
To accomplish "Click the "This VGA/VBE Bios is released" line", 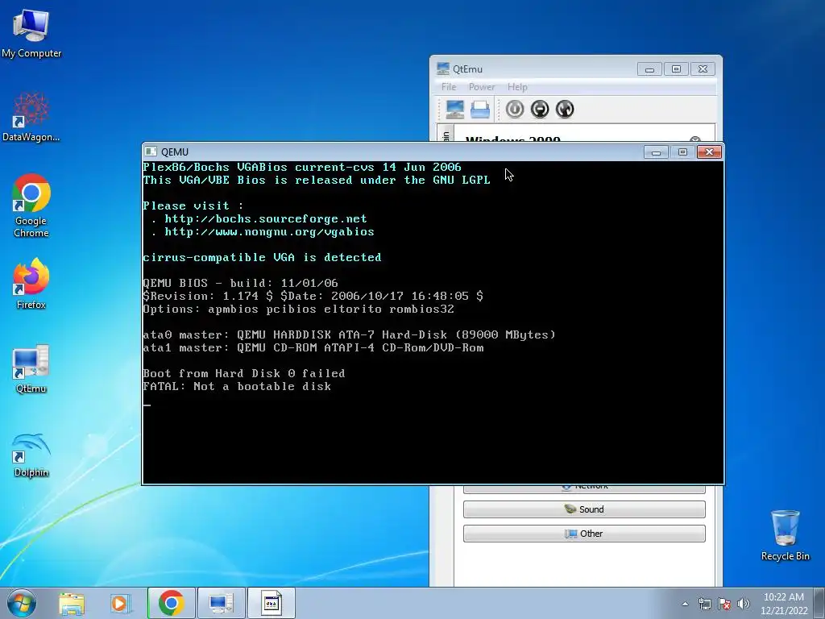I will [317, 180].
